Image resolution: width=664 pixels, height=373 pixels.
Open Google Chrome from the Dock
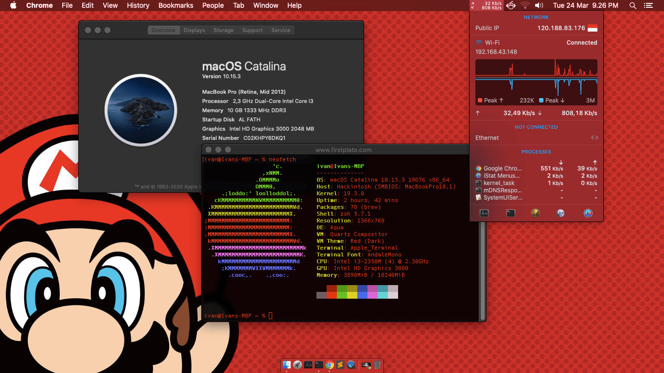[330, 365]
